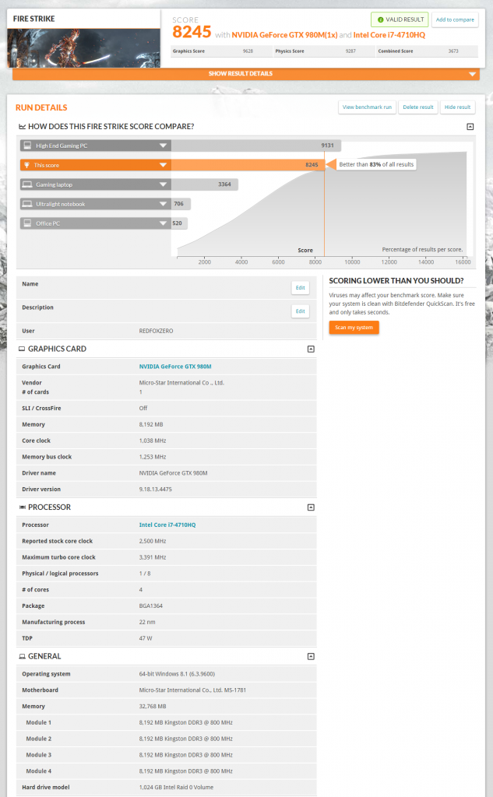The height and width of the screenshot is (797, 493).
Task: Click the Graphics Score value 9628
Action: 248,51
